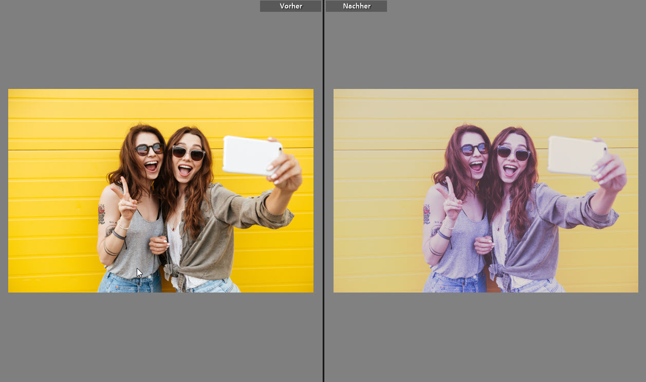
Task: Click the white smartphone in the Vorher photo
Action: [252, 155]
